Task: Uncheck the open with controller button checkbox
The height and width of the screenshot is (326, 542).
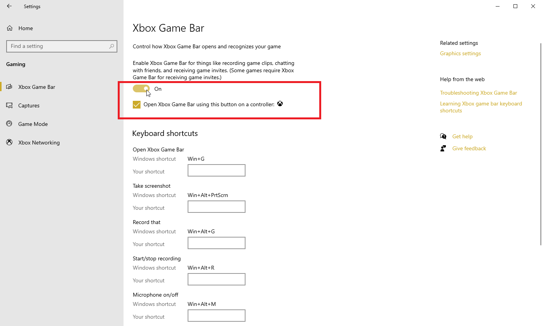Action: pos(137,105)
